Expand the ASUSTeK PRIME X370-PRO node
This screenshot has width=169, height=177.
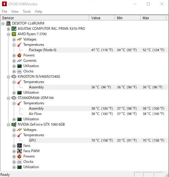pyautogui.click(x=8, y=29)
